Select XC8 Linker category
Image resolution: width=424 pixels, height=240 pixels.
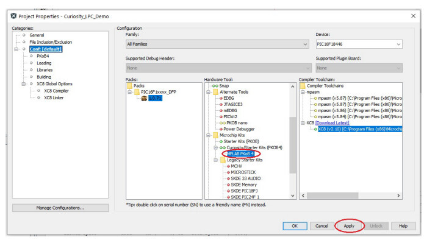(54, 97)
